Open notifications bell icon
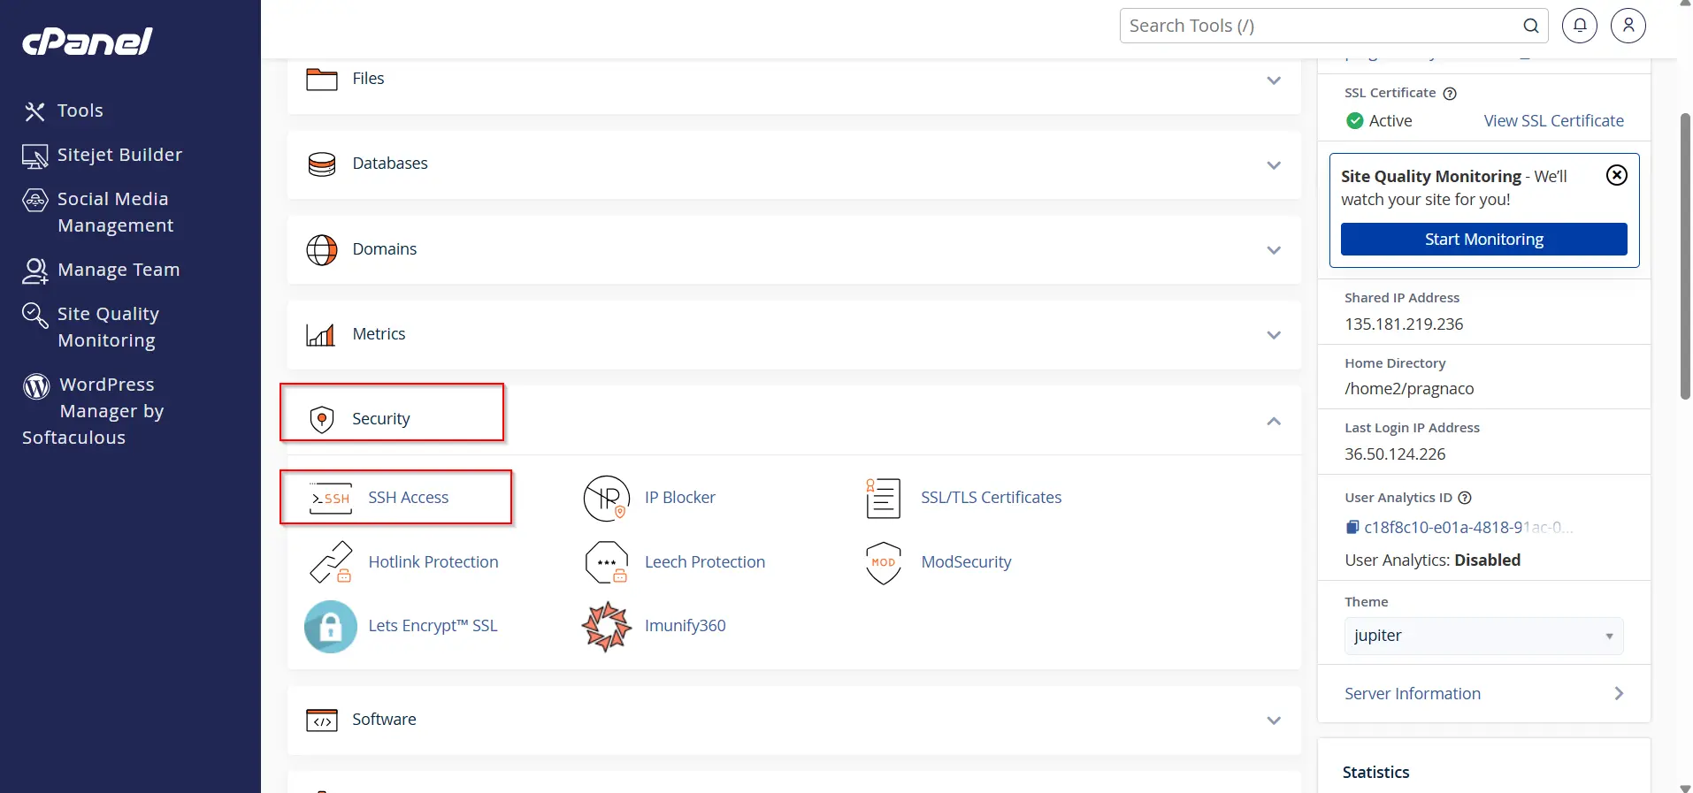1693x793 pixels. click(x=1580, y=26)
